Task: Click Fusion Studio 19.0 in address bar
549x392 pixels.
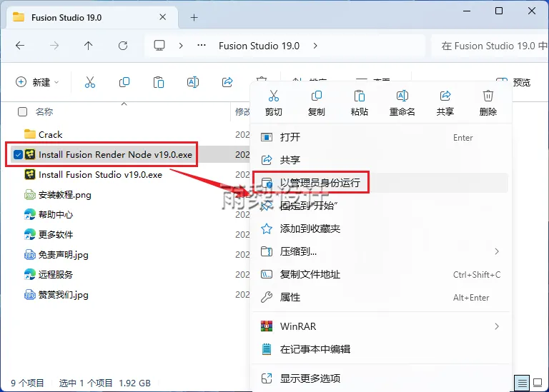Action: coord(259,46)
